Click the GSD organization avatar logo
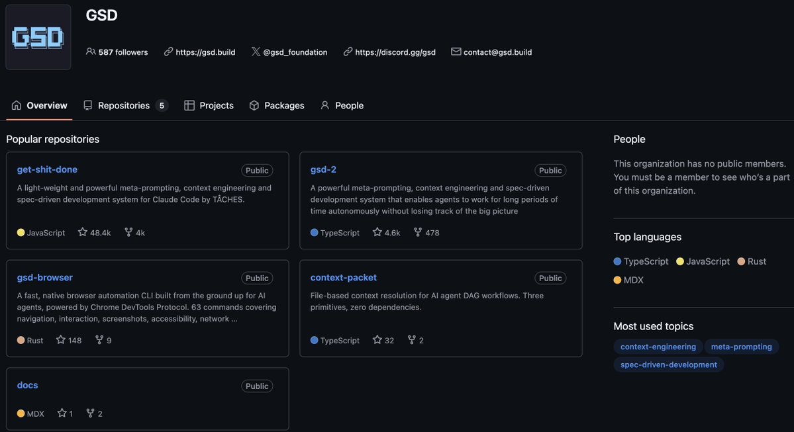This screenshot has height=432, width=794. coord(38,37)
